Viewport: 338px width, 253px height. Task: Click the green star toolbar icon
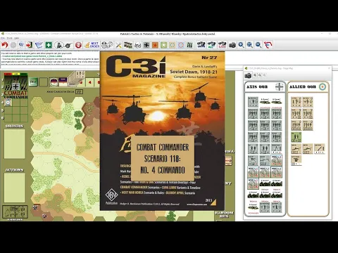tap(164, 45)
